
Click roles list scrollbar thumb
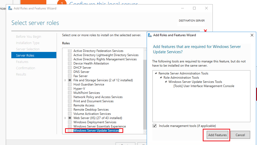point(145,95)
